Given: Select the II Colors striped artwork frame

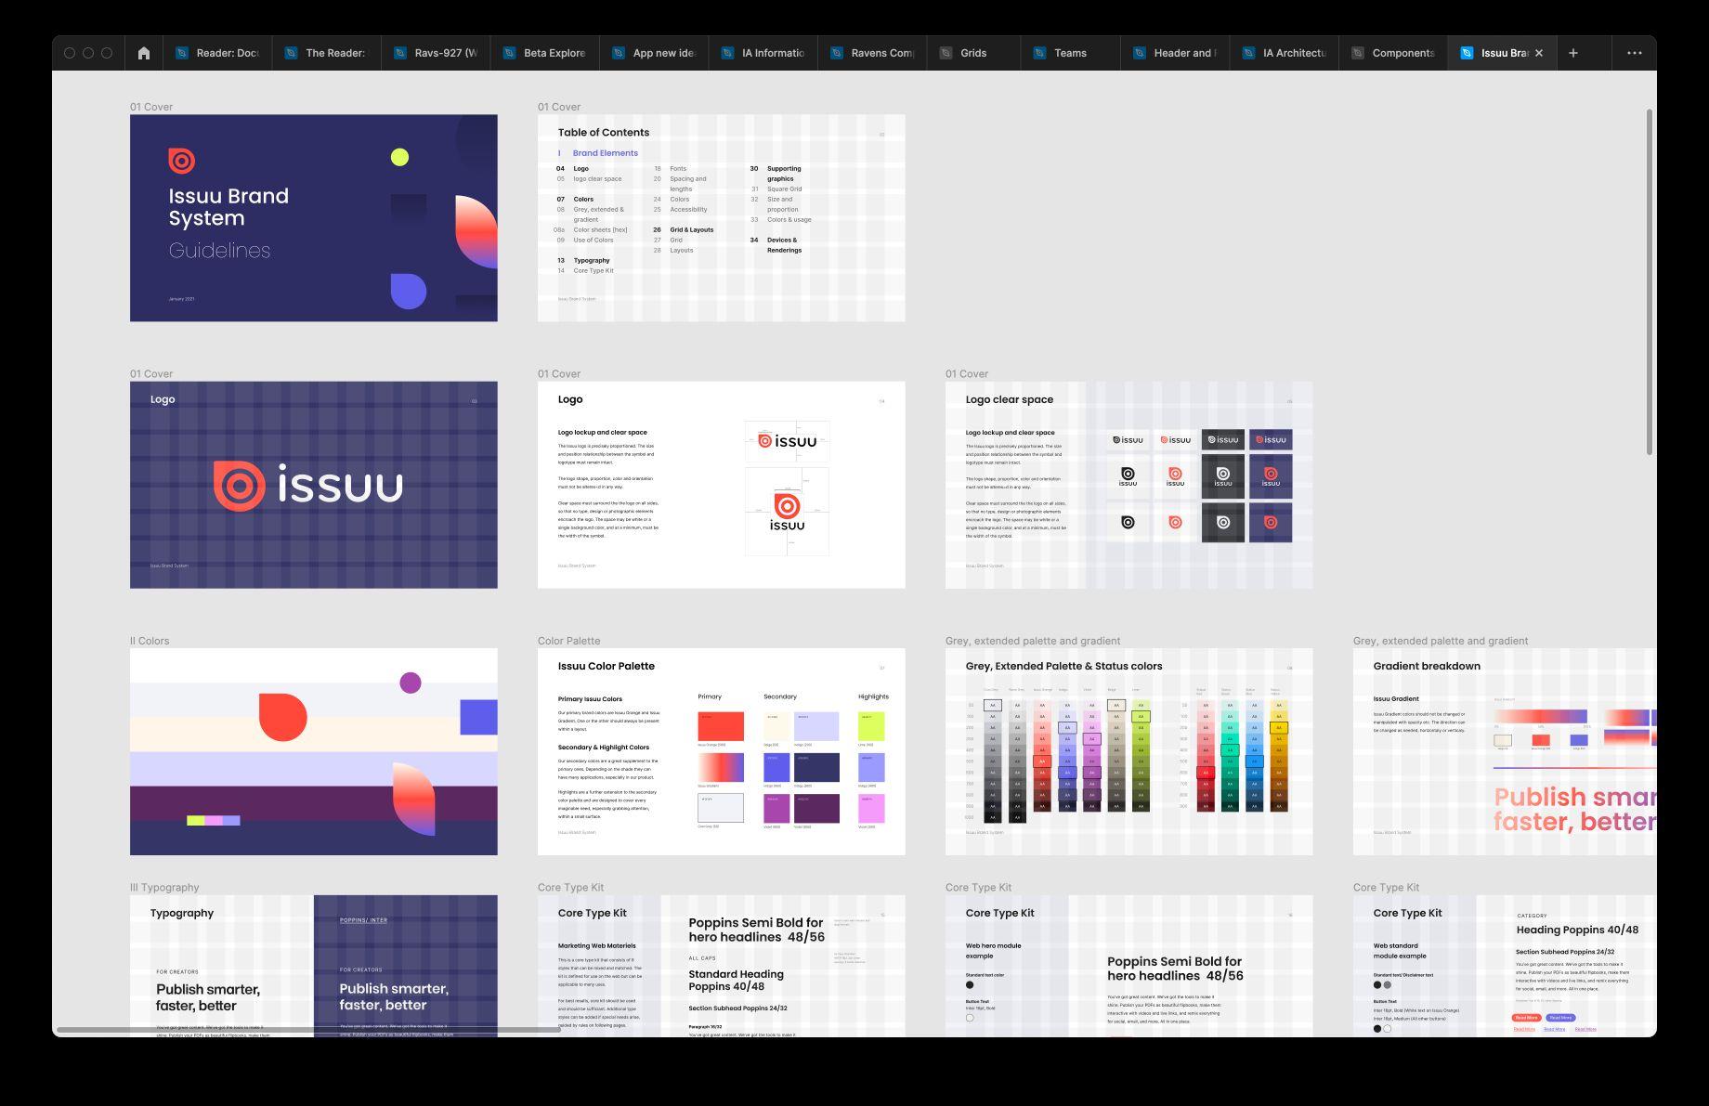Looking at the screenshot, I should point(313,751).
